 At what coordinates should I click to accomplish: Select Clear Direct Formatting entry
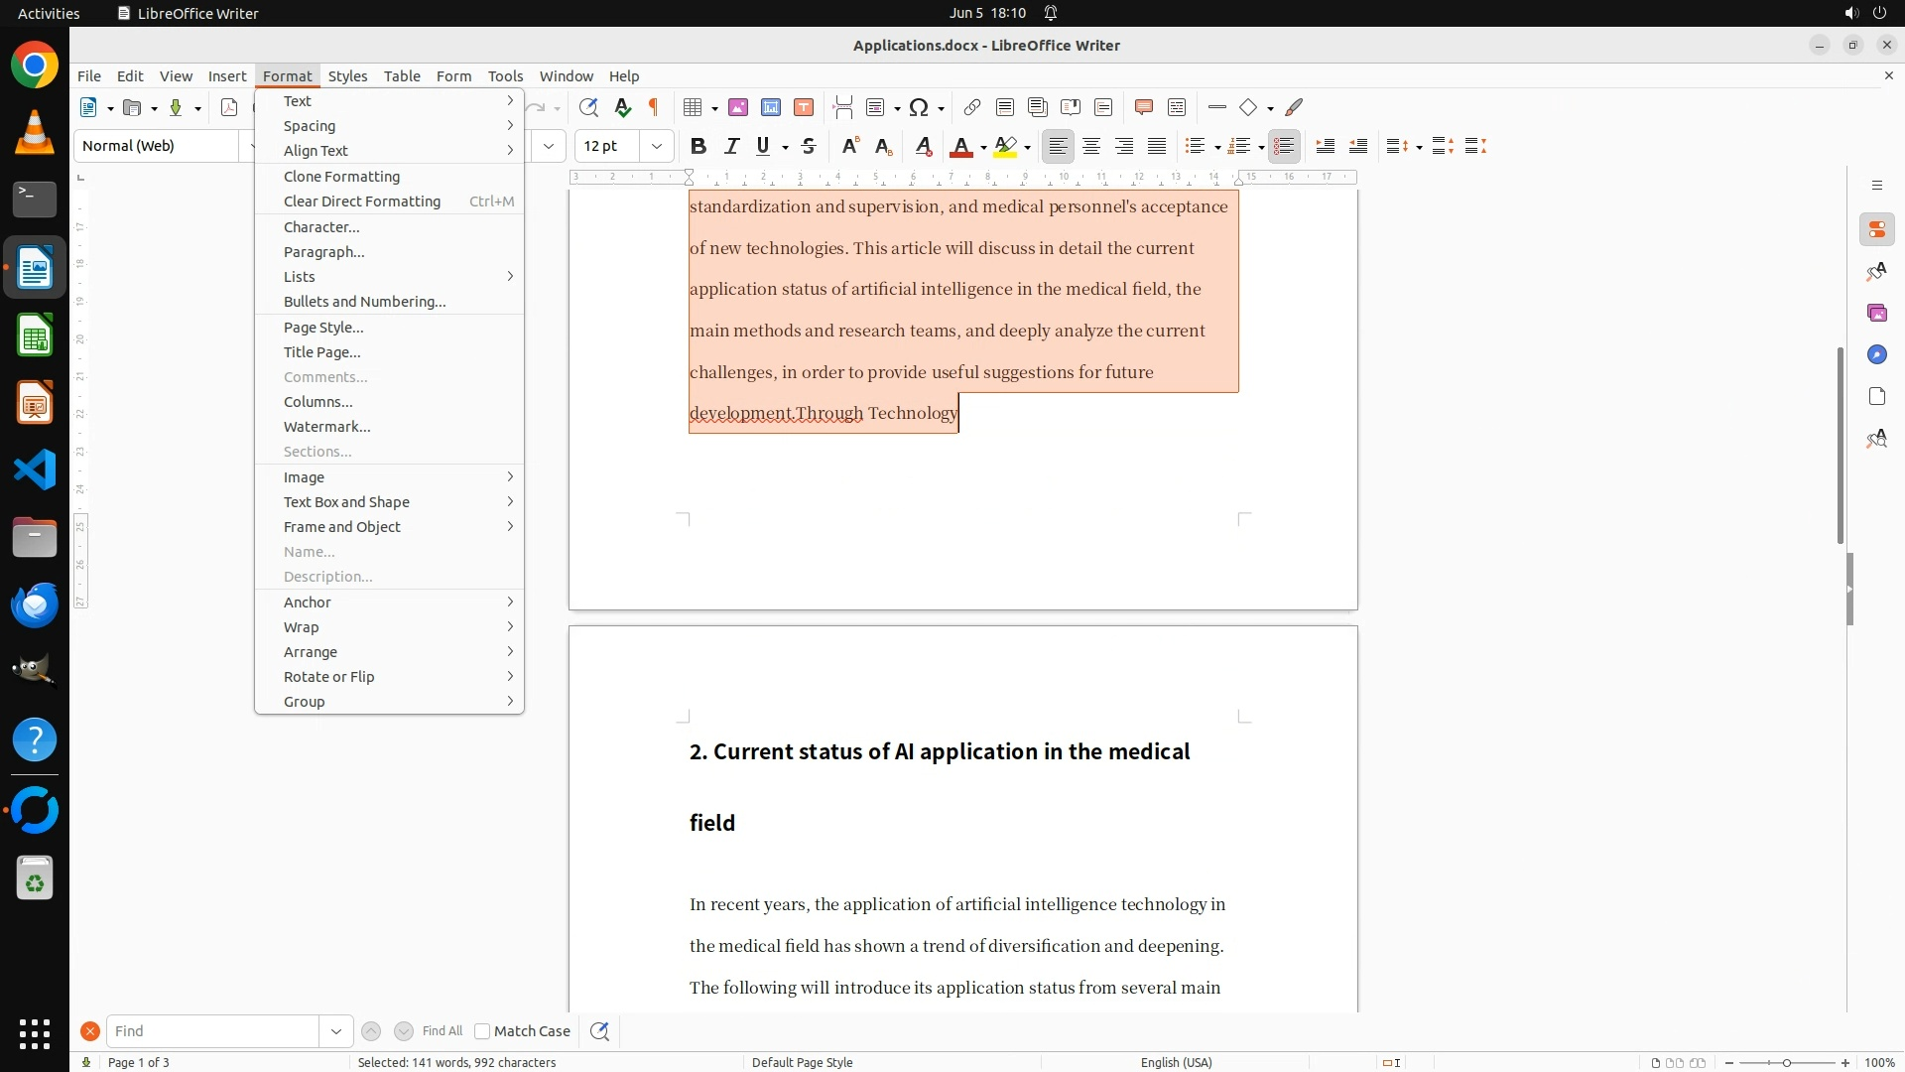[361, 201]
